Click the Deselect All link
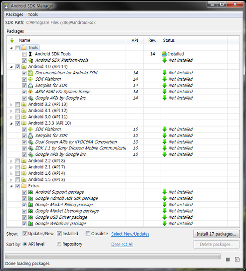Screen dimensions: 246x271 [x=122, y=245]
